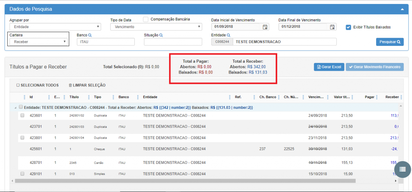The height and width of the screenshot is (192, 412).
Task: Click the Situação search magnifier icon
Action: pyautogui.click(x=161, y=35)
